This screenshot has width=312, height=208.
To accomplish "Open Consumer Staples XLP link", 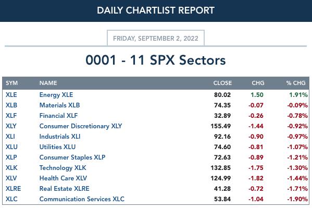I will tap(72, 157).
